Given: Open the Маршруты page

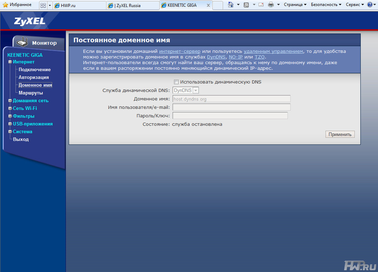Looking at the screenshot, I should coord(31,93).
